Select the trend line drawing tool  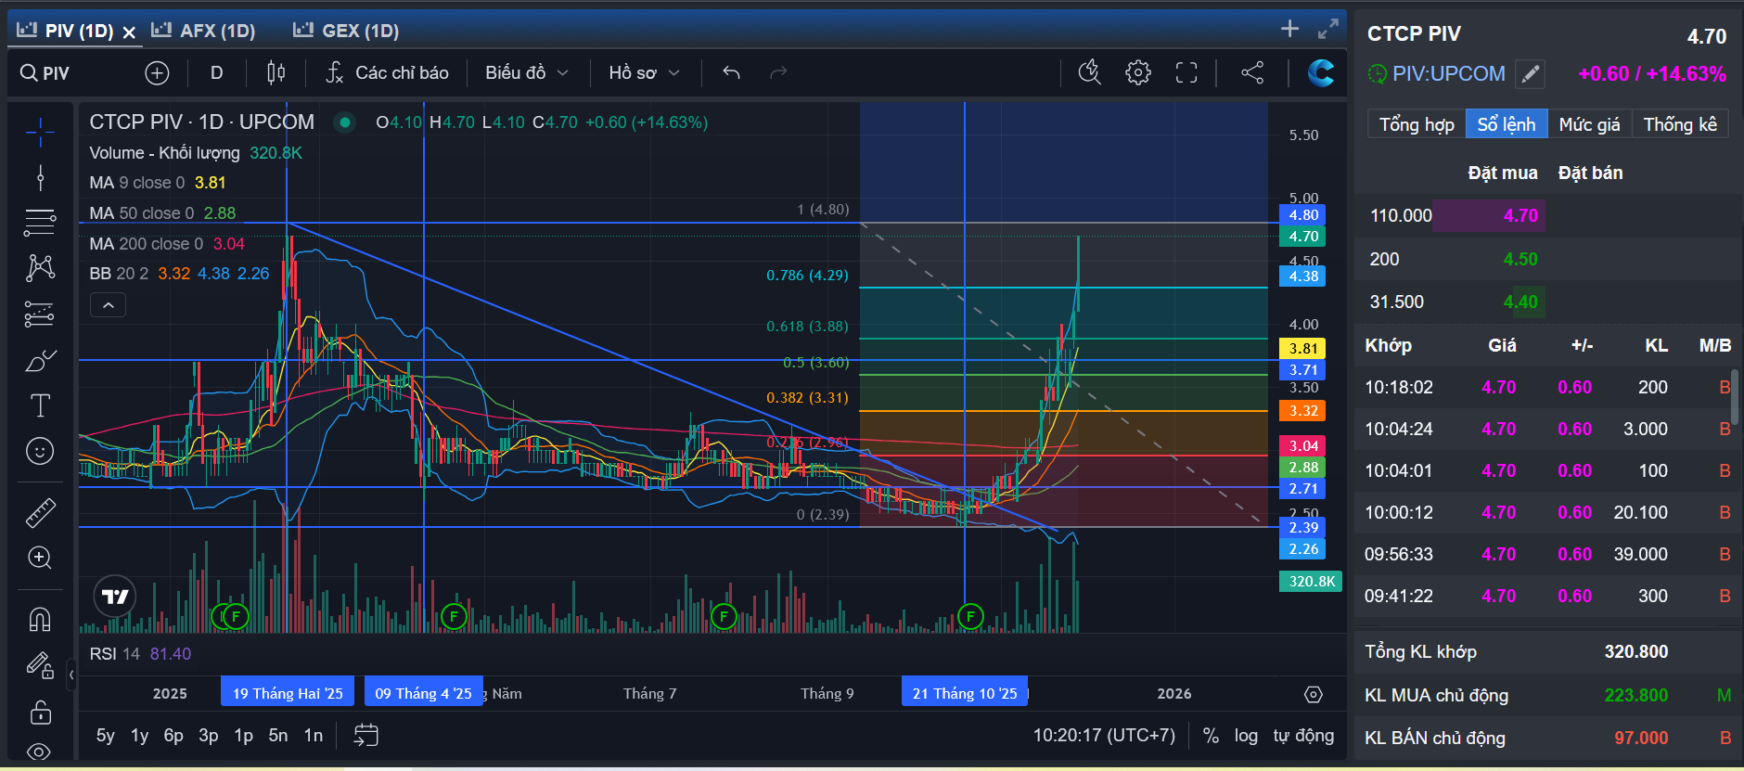click(40, 177)
